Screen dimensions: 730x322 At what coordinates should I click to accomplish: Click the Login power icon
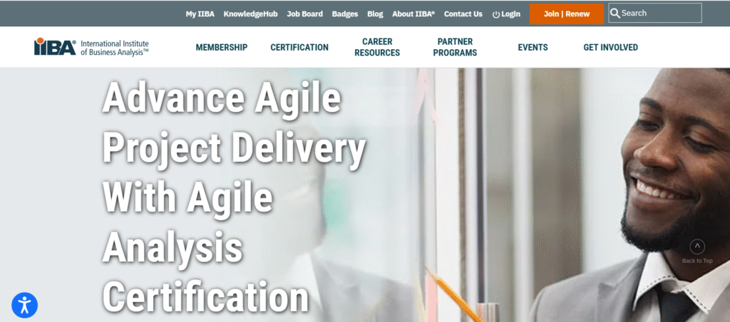496,14
